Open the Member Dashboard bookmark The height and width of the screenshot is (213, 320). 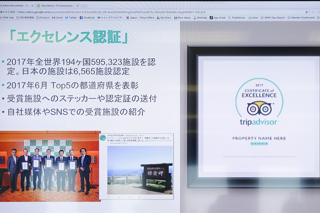pyautogui.click(x=301, y=18)
